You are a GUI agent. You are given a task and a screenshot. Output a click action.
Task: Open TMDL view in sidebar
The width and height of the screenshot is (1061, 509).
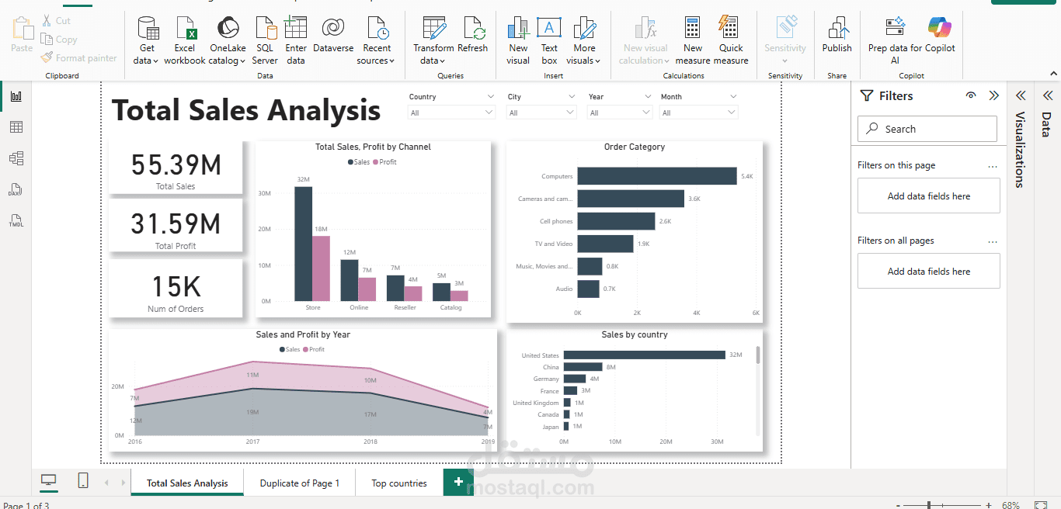tap(16, 221)
